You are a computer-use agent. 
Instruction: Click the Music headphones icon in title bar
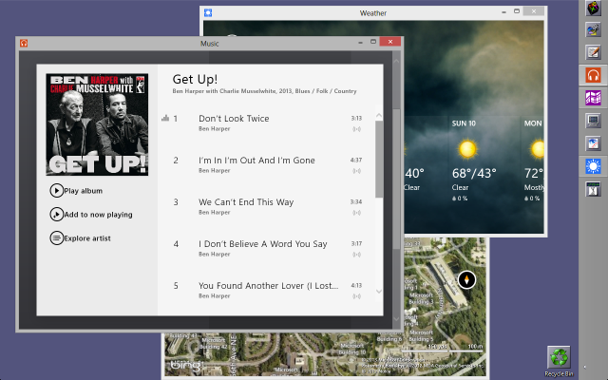click(24, 43)
